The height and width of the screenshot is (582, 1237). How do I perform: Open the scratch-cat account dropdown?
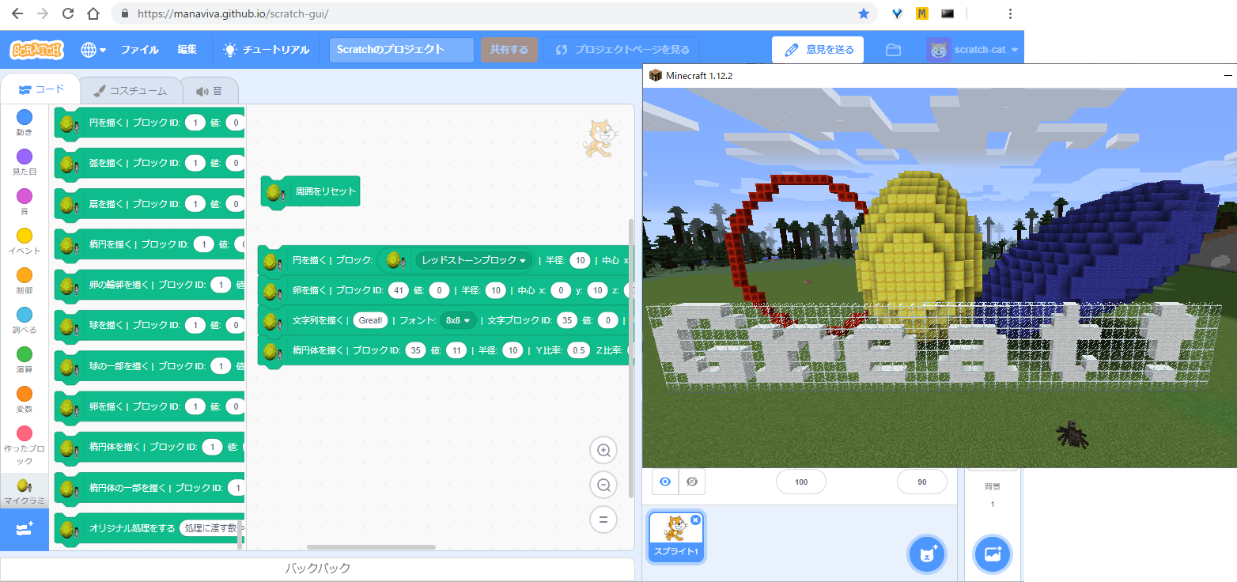point(974,49)
